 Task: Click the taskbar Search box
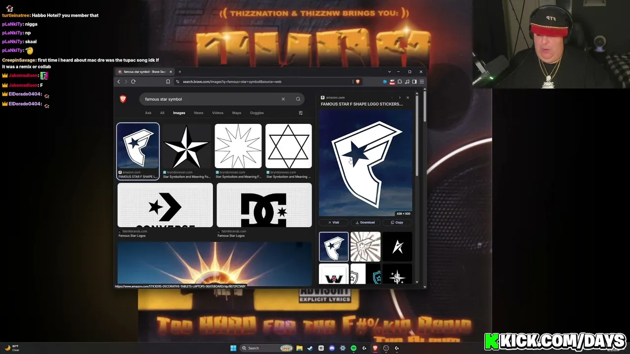point(267,348)
